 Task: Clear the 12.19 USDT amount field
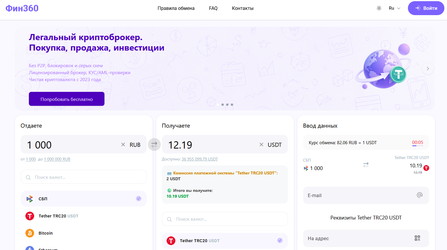click(261, 144)
